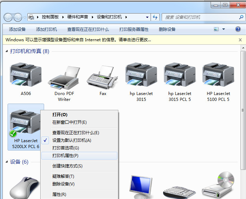Screen dimensions: 246x199
Task: Click 添加打印机 toolbar button
Action: pyautogui.click(x=46, y=29)
